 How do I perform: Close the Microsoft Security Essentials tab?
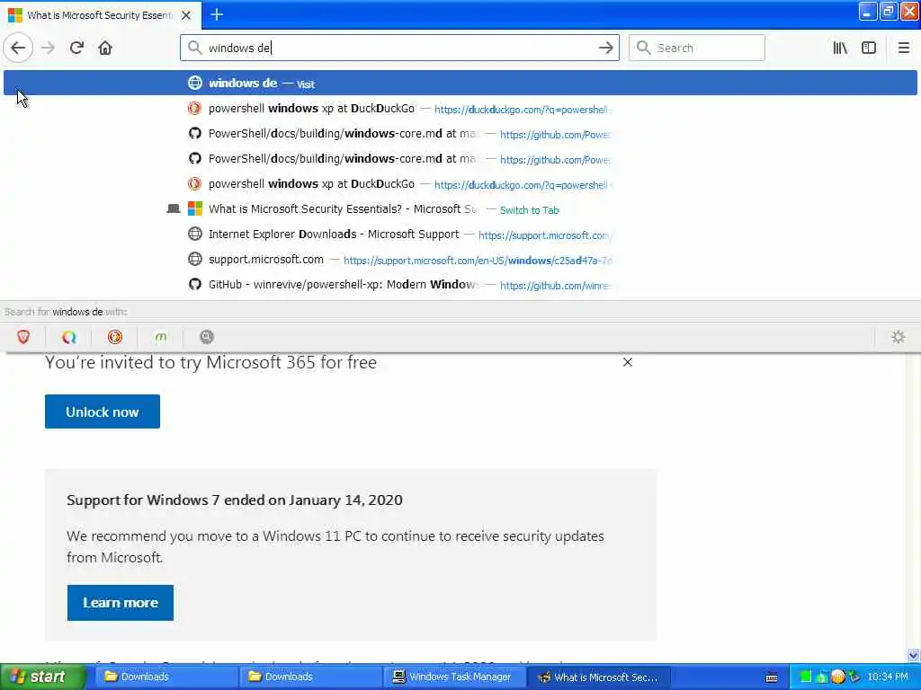tap(186, 15)
